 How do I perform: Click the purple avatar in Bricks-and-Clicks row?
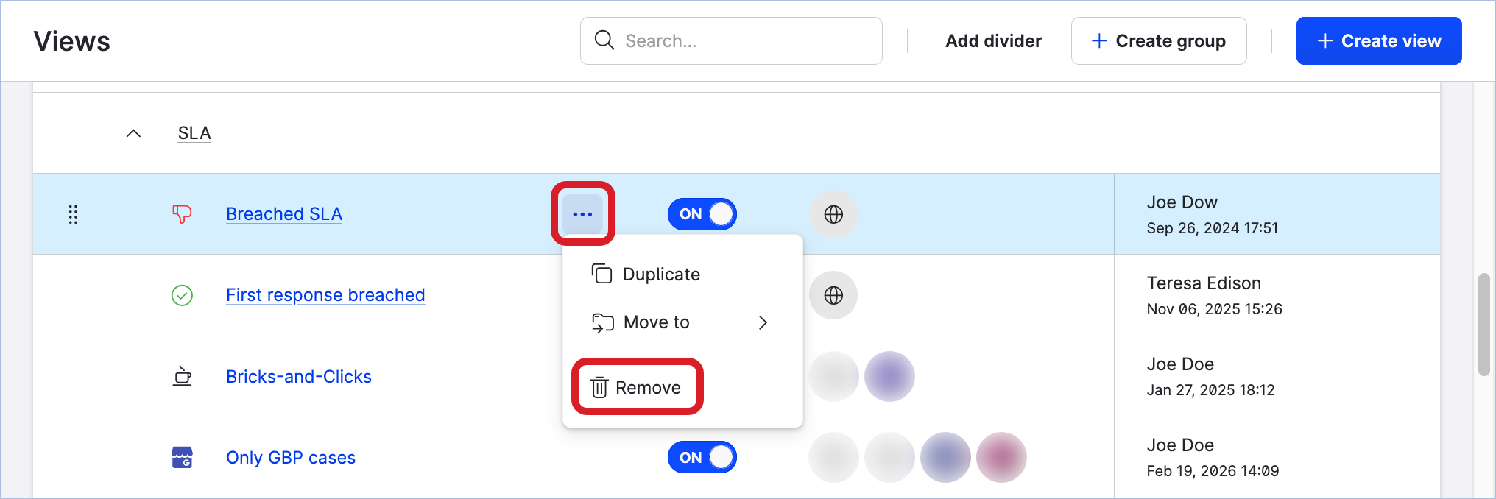pos(889,376)
